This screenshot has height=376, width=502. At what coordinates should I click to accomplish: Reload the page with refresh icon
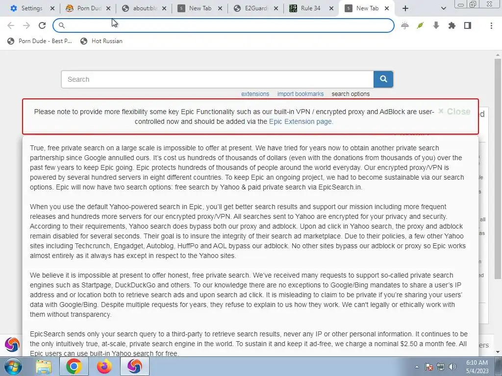pyautogui.click(x=42, y=25)
